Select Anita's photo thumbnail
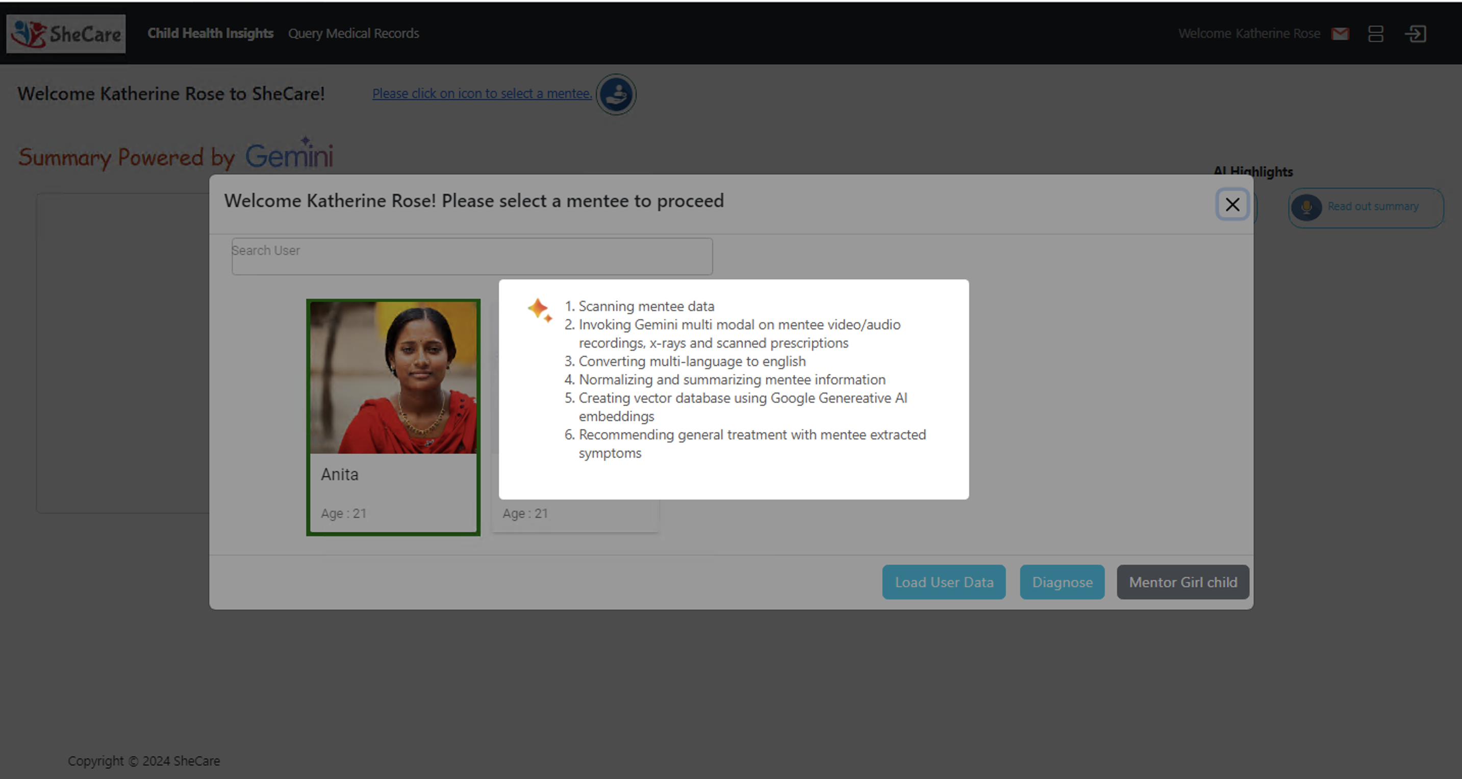 point(393,377)
